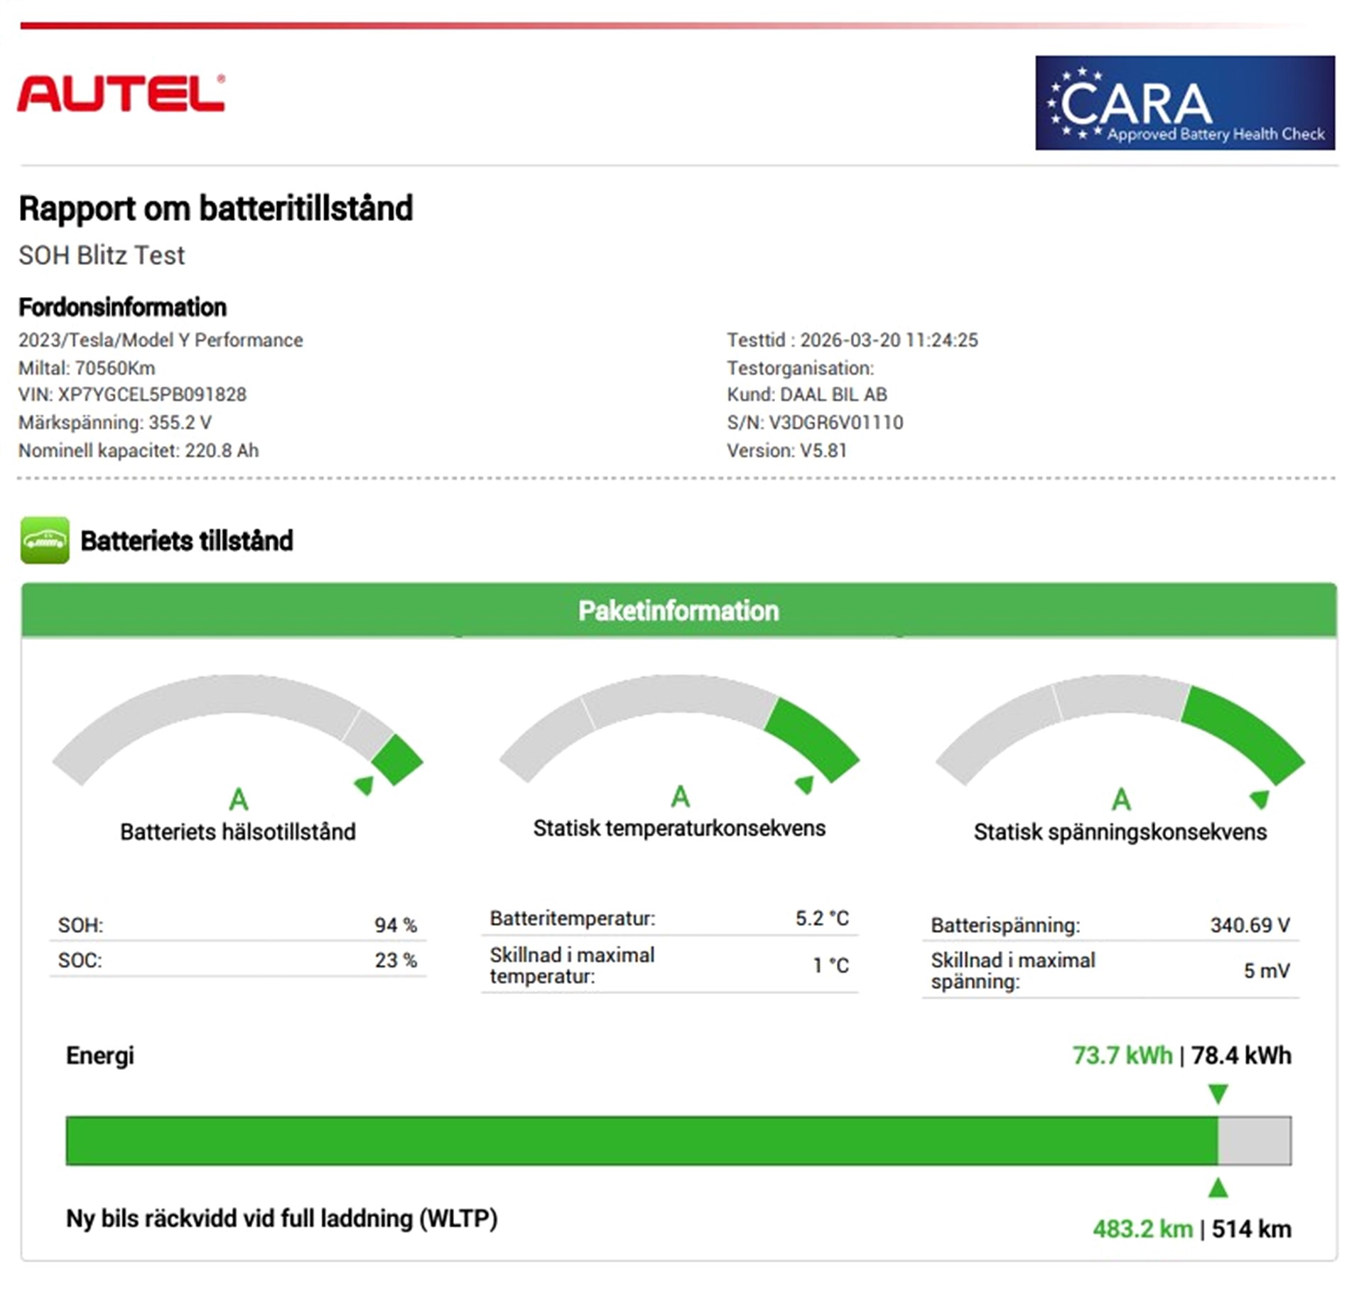Click the CARA Approved Battery Health Check badge
1364x1308 pixels.
coord(1184,103)
